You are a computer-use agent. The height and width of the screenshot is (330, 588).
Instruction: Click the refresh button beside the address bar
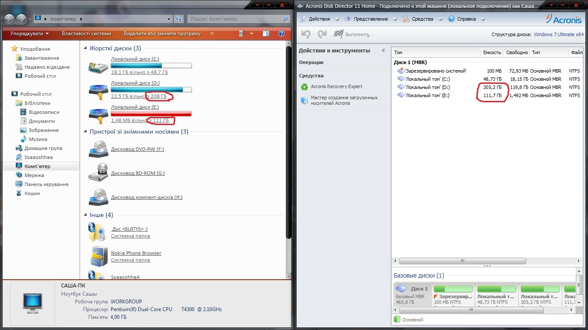179,19
